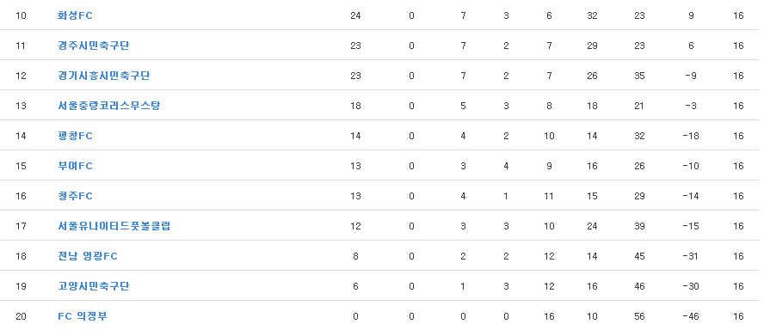Click the 18 points cell for 서울중랑코러스무스탕
Screen dimensions: 764x330
355,106
